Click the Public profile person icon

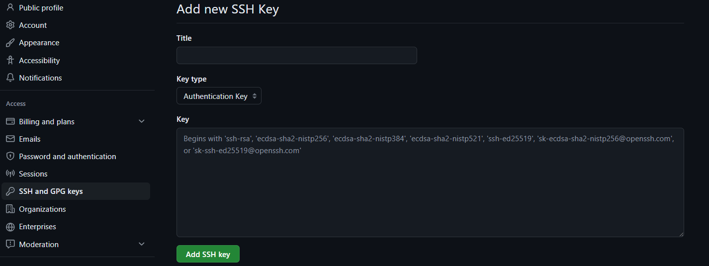point(10,8)
